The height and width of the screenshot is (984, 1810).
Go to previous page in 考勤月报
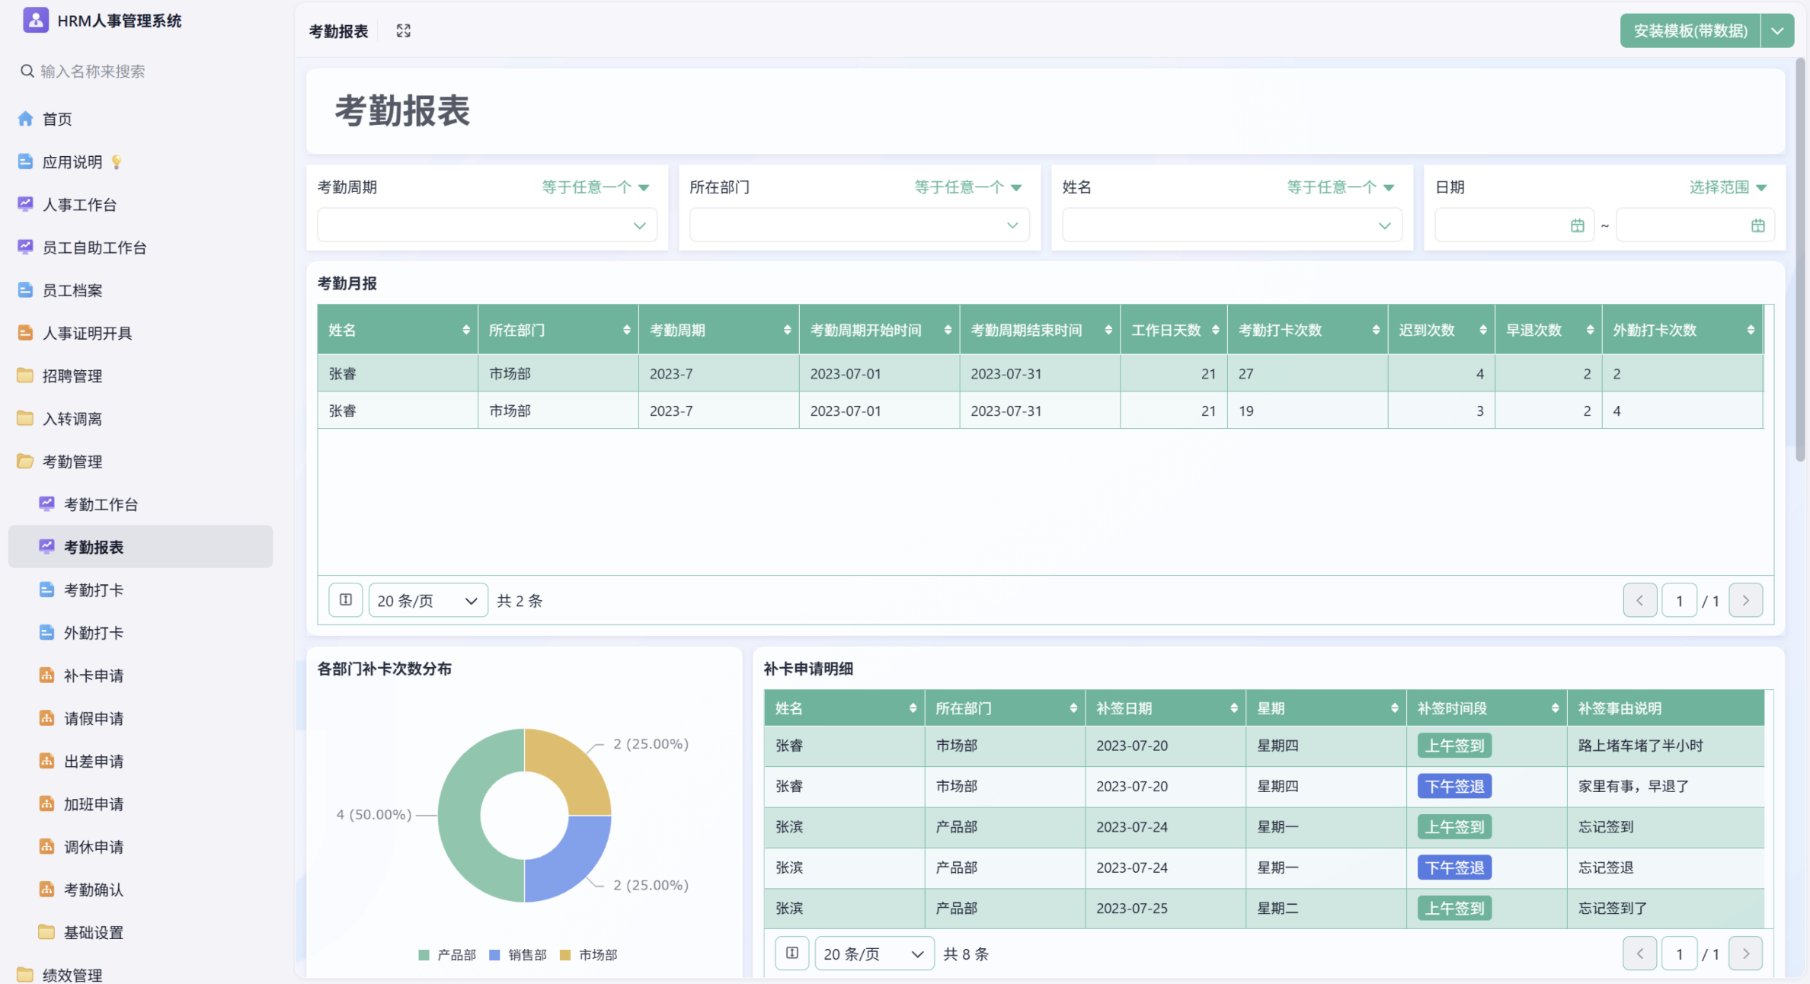click(1639, 600)
